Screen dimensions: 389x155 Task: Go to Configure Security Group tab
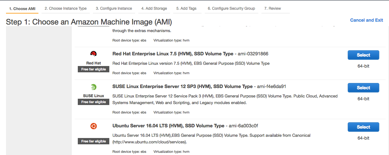pyautogui.click(x=231, y=8)
